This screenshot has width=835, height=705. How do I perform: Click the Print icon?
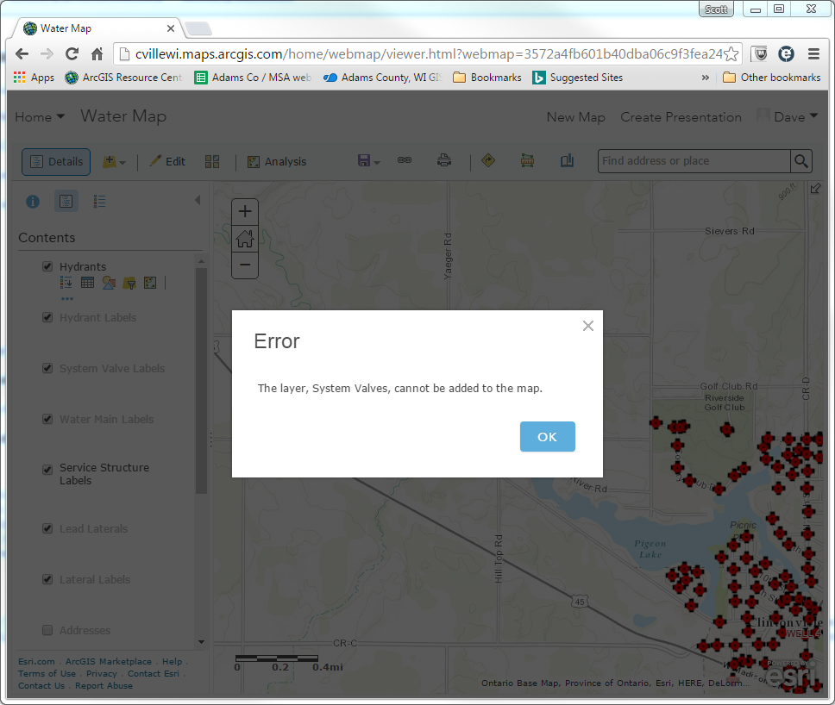pyautogui.click(x=444, y=160)
